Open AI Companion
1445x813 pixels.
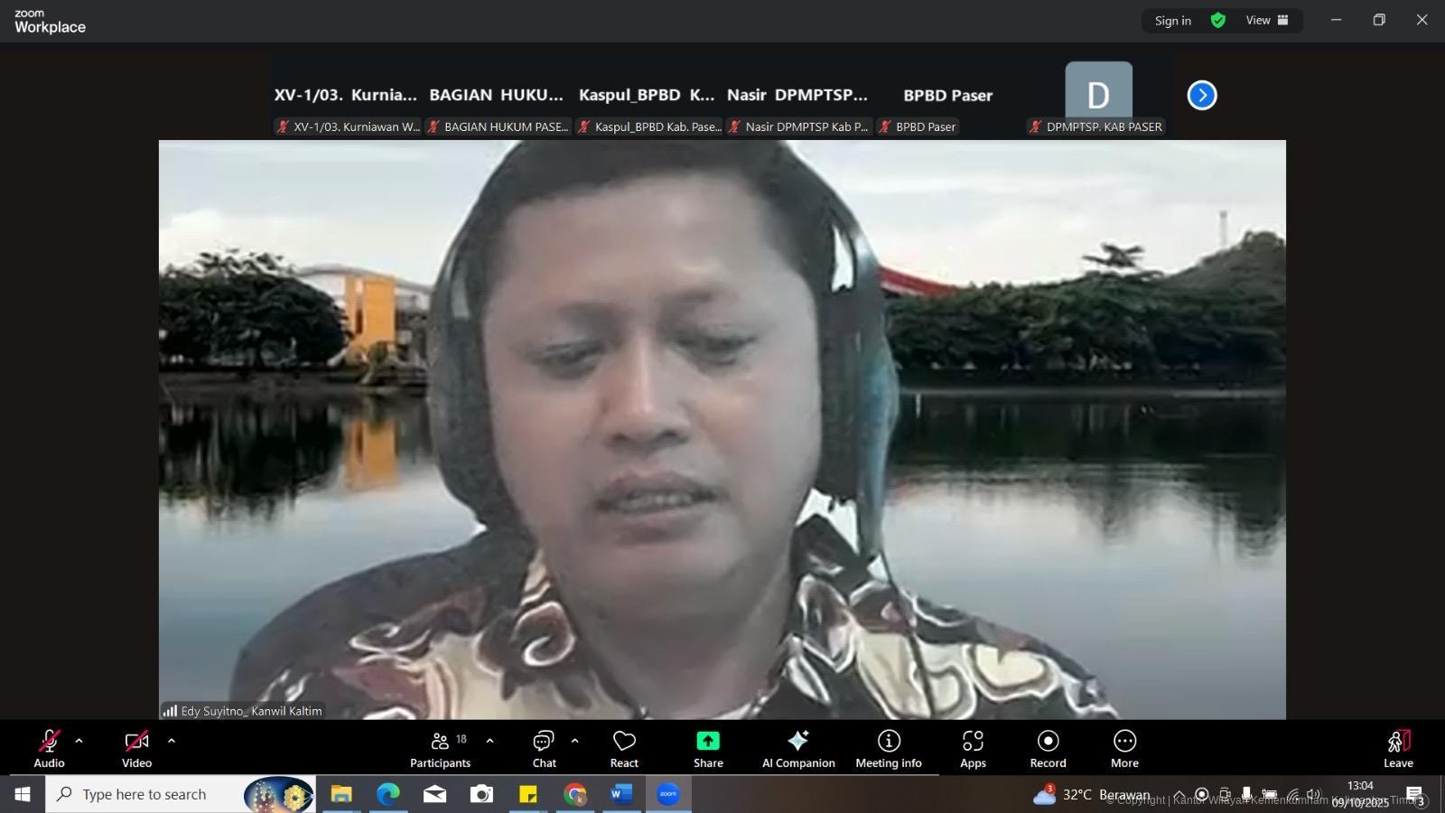(798, 749)
